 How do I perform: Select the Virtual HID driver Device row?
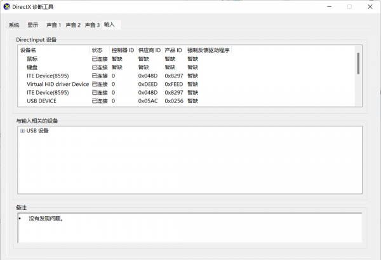click(x=58, y=84)
